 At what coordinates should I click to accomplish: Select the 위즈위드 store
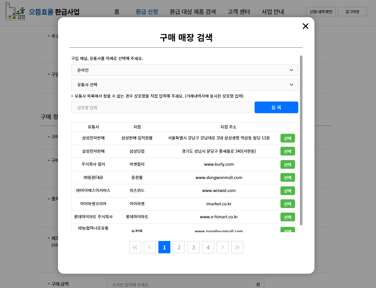(288, 191)
